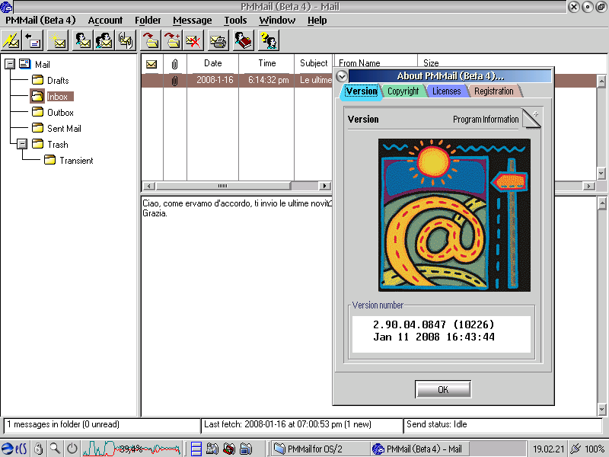Screen dimensions: 609x457
Task: Select the Sent Mail folder
Action: tap(64, 129)
